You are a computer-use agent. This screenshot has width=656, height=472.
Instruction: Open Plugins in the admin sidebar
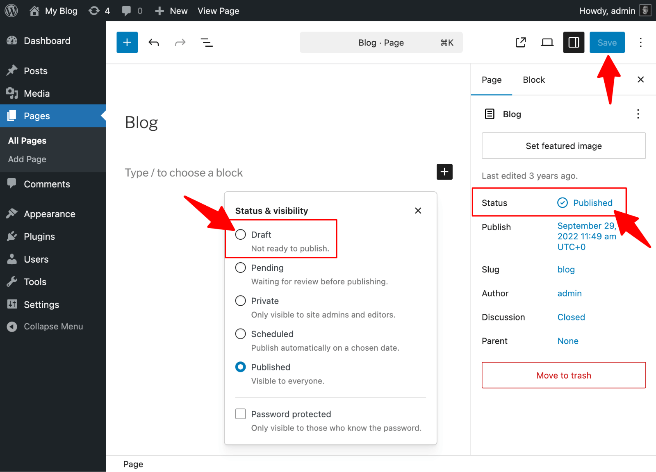[x=39, y=236]
